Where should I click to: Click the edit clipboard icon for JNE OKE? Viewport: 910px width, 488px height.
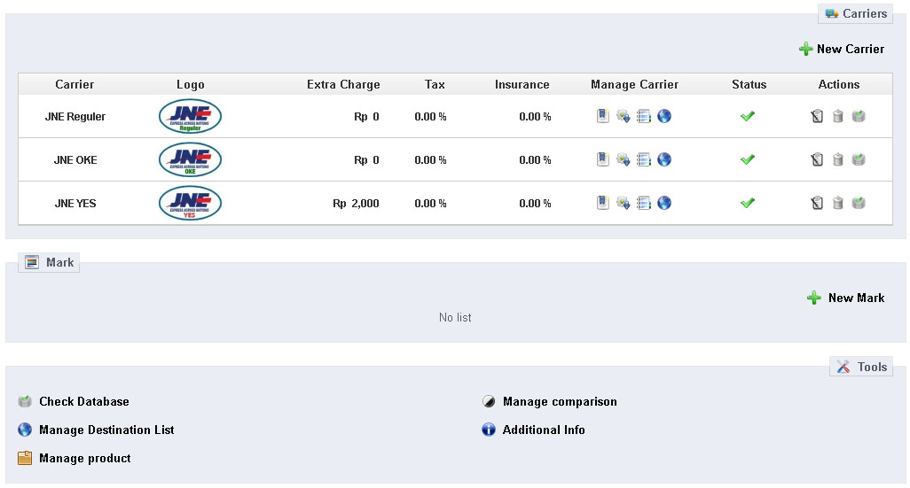click(817, 159)
